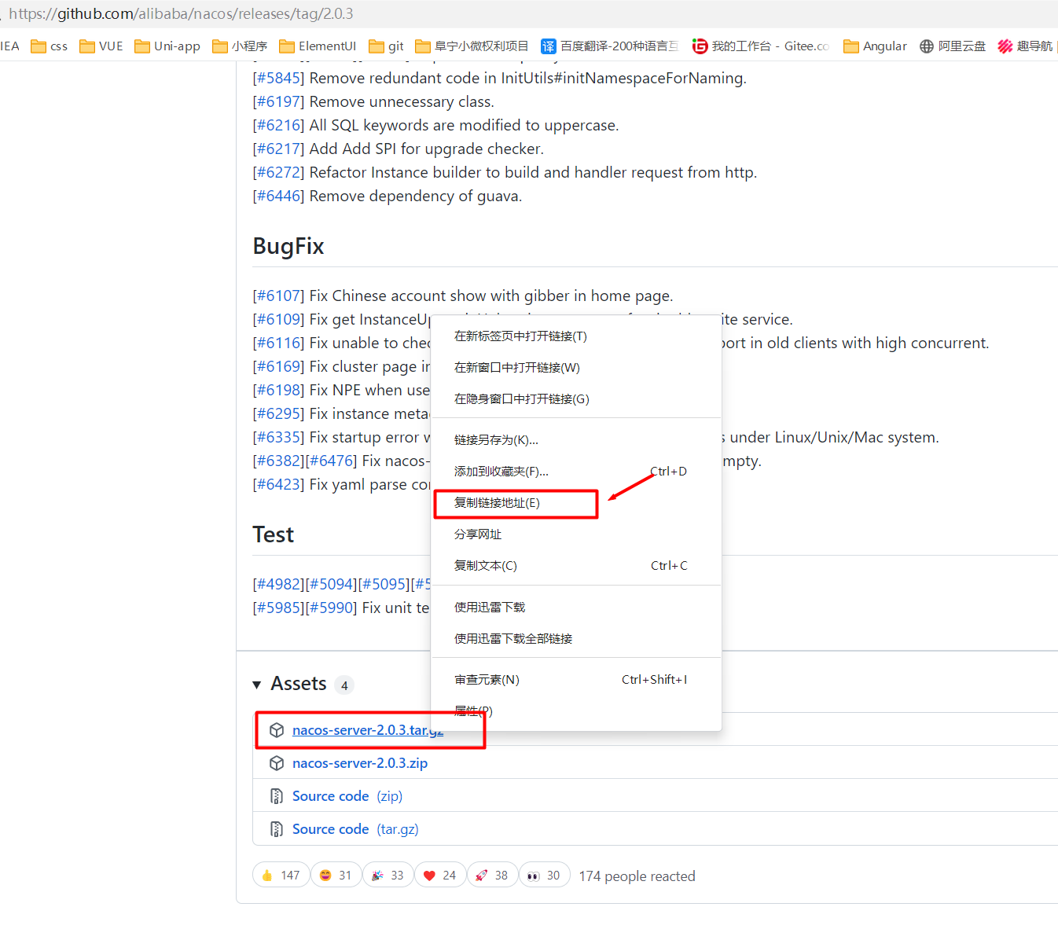Open issue #6382 link
Viewport: 1058px width, 929px height.
click(x=278, y=461)
